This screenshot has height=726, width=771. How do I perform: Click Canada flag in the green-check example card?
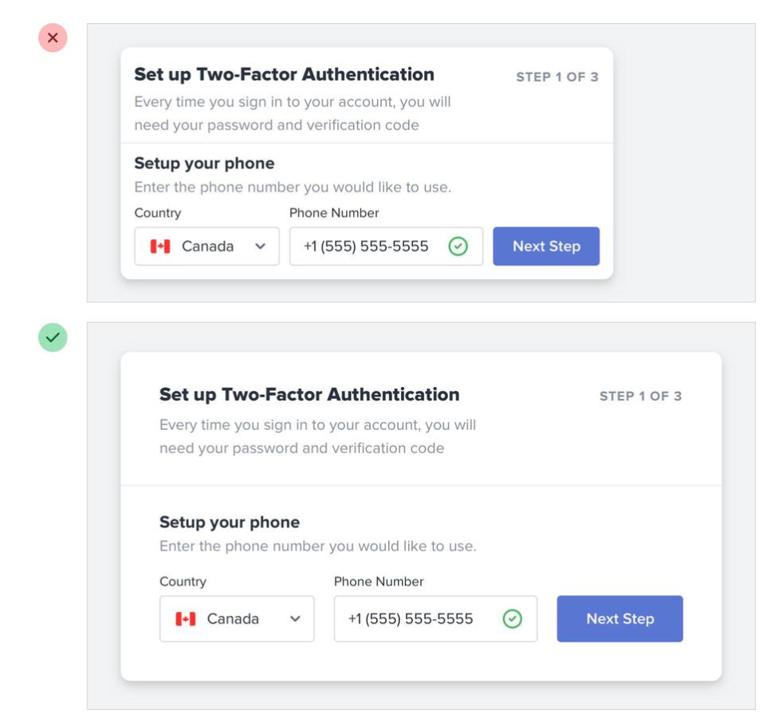(186, 619)
